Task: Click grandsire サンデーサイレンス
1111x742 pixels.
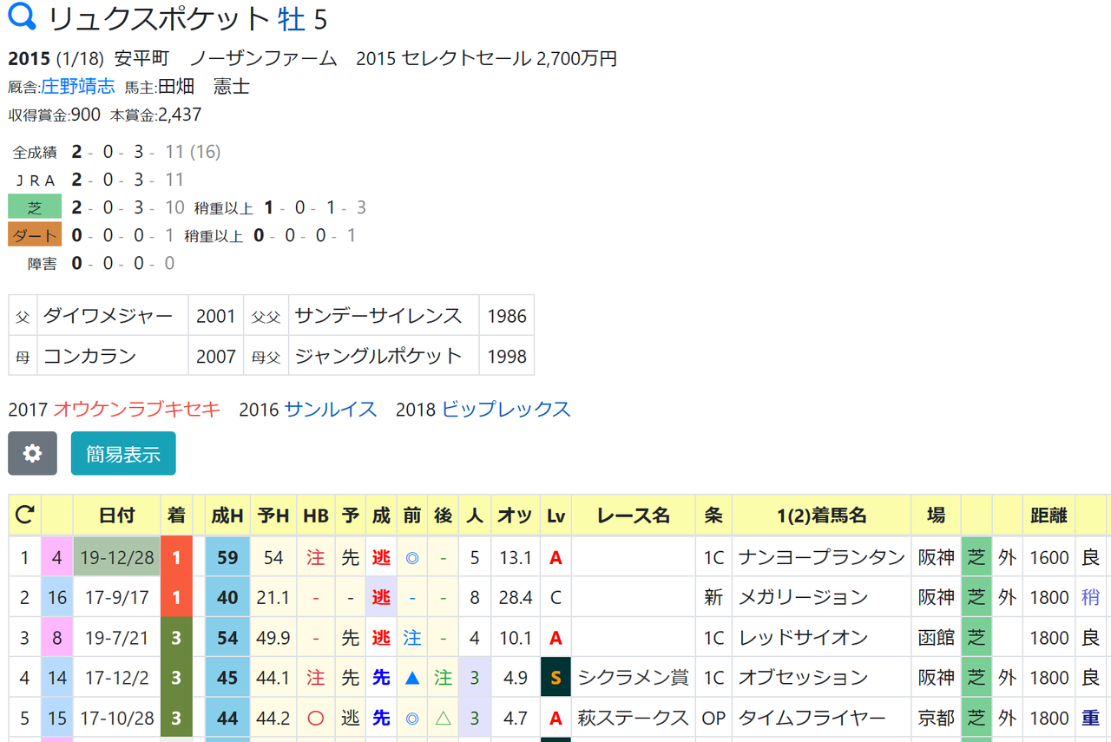Action: coord(378,315)
